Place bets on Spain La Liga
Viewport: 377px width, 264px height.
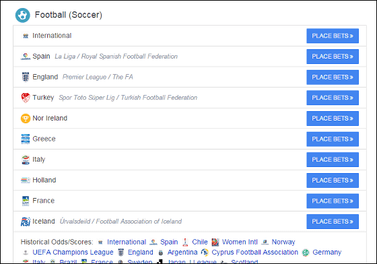click(x=333, y=57)
